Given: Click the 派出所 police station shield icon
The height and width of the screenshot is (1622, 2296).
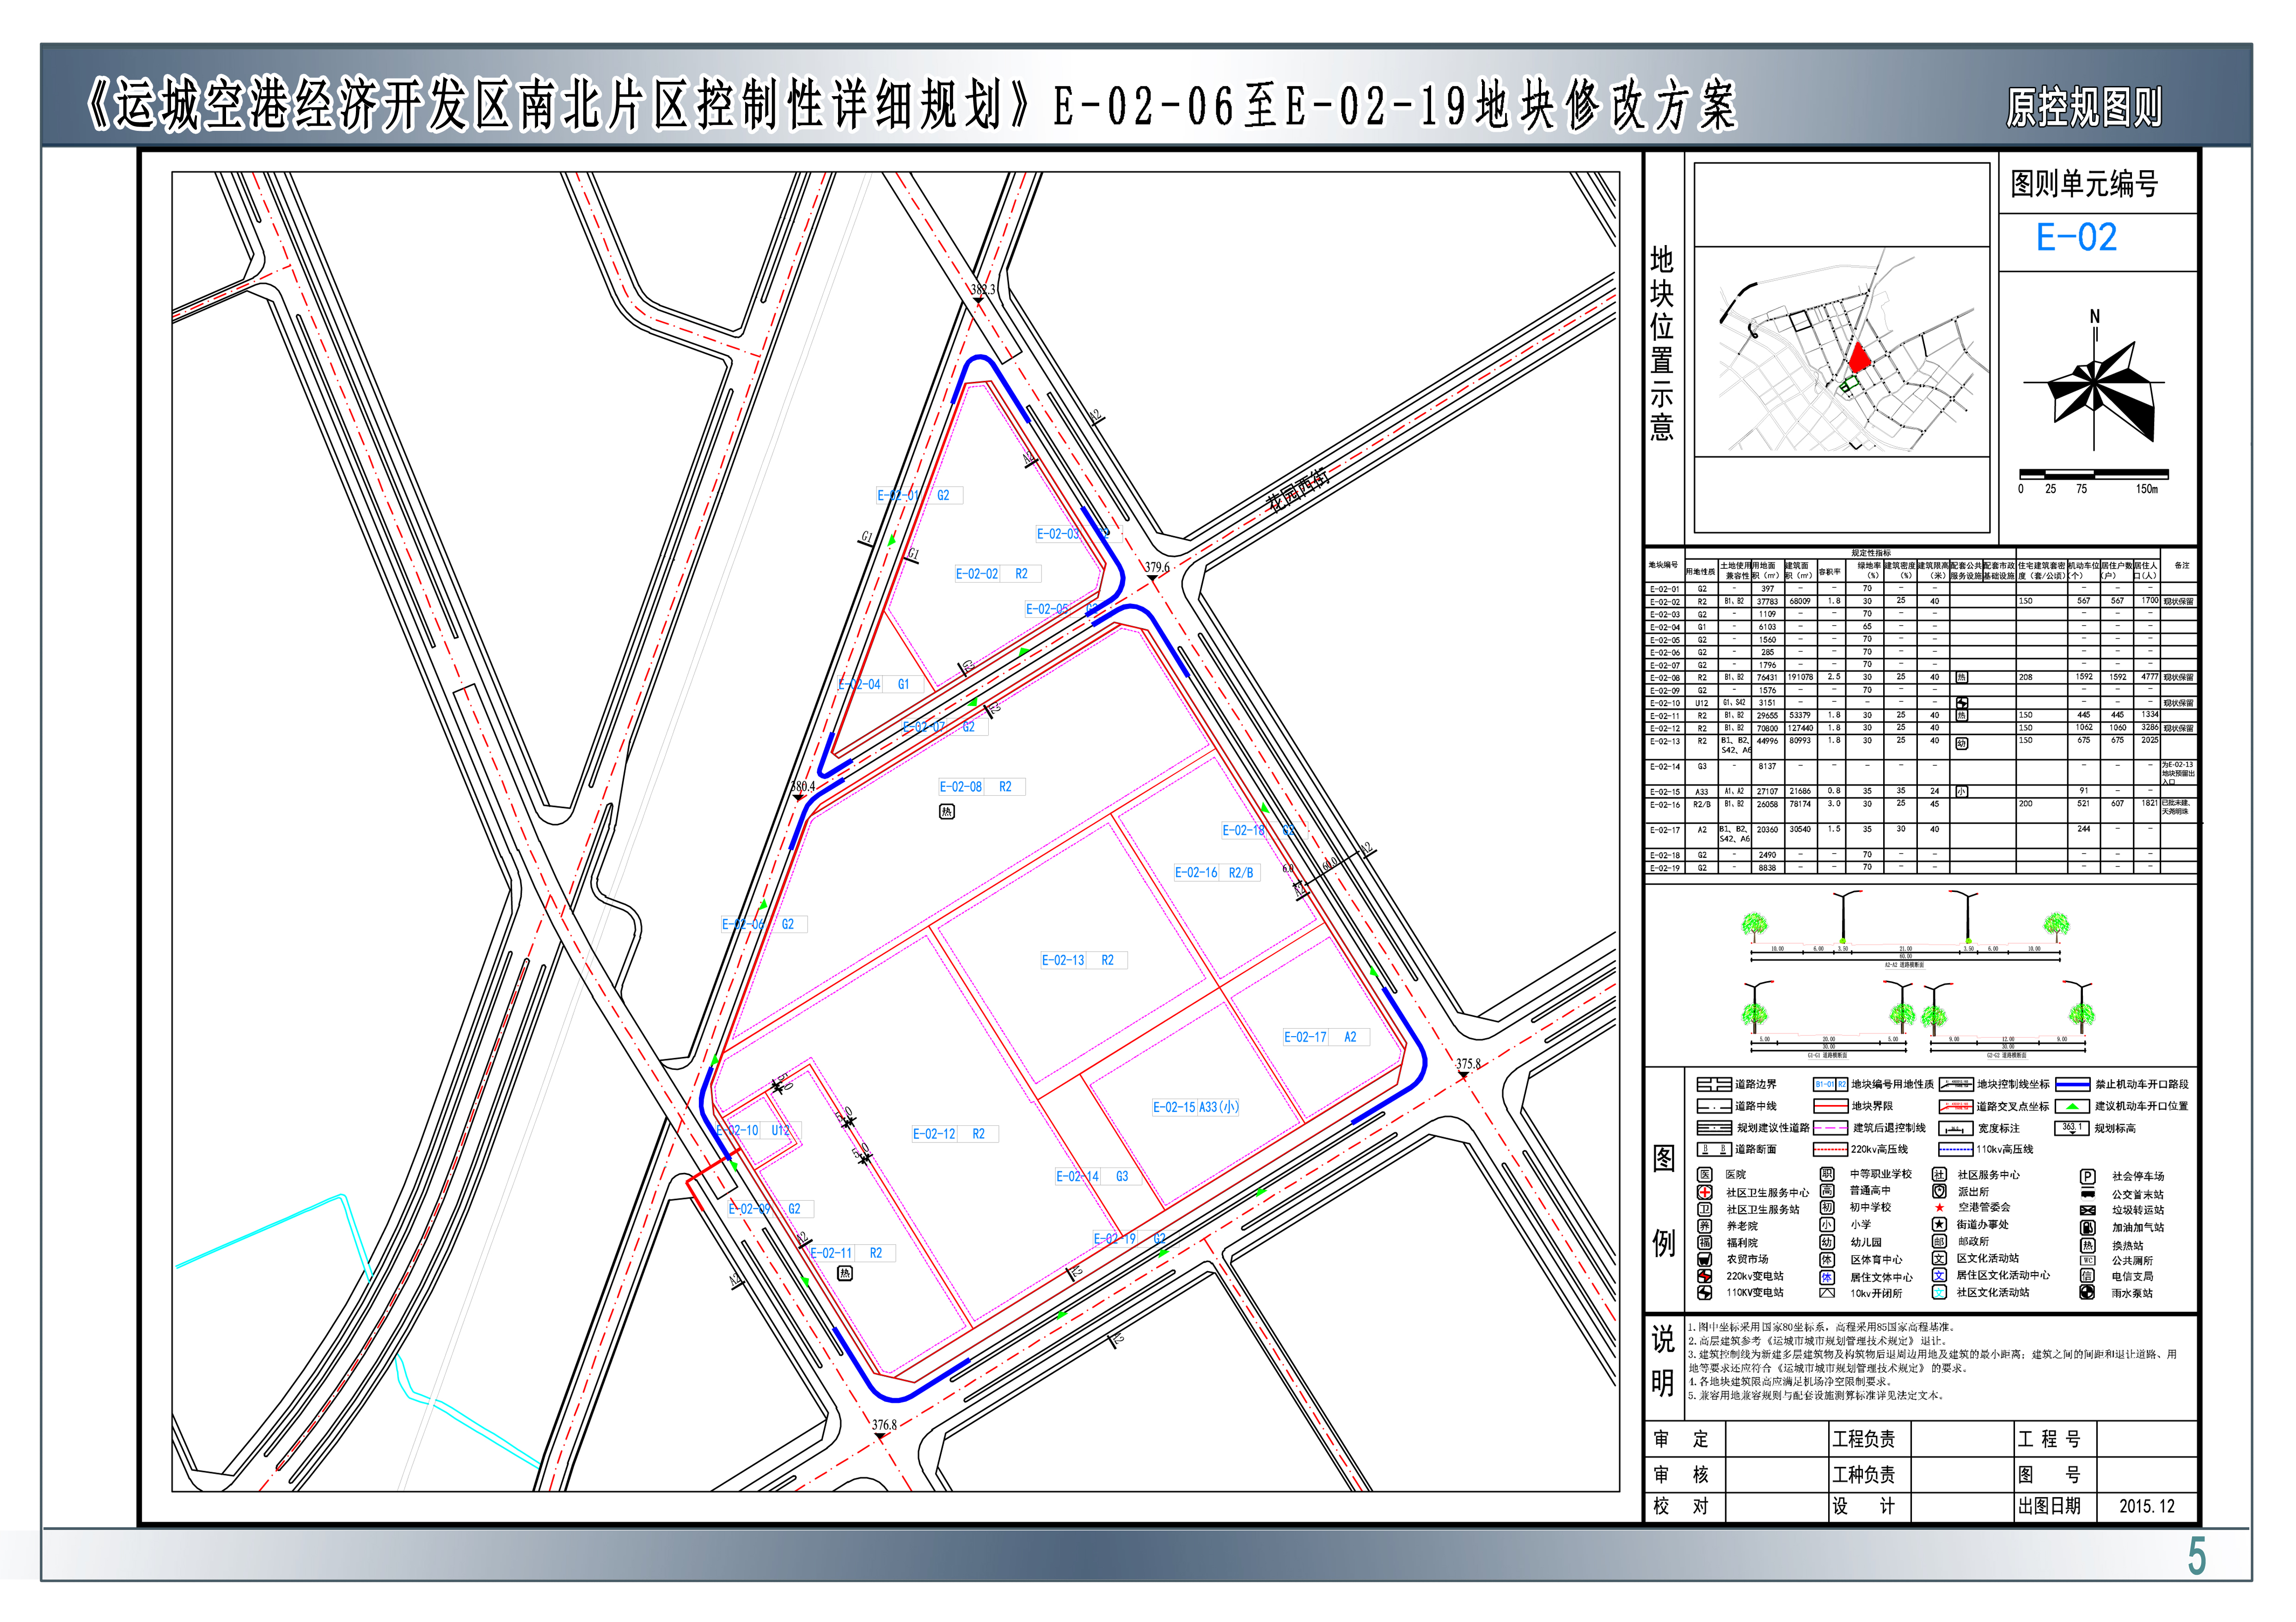Looking at the screenshot, I should (x=1939, y=1191).
